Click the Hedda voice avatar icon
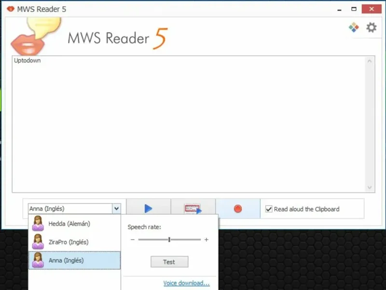 (38, 223)
